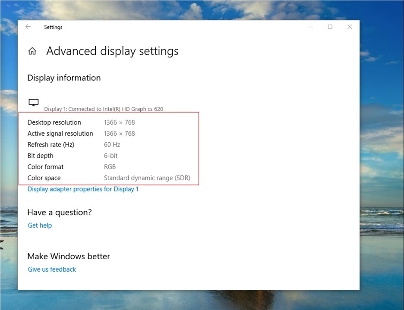Viewport: 404px width, 310px height.
Task: Click the Standard dynamic range (SDR) value
Action: point(147,178)
